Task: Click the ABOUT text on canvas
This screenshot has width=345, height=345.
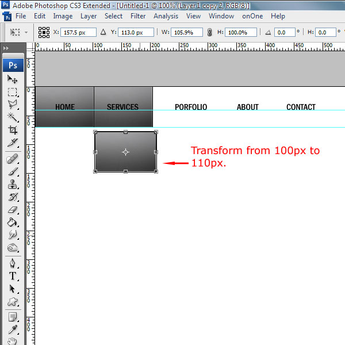Action: 247,107
